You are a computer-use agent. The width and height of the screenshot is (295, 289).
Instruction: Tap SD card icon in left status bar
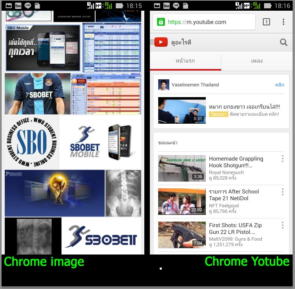(x=37, y=6)
